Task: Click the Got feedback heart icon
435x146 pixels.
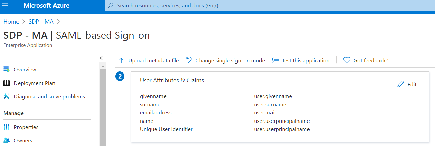Action: (x=347, y=60)
